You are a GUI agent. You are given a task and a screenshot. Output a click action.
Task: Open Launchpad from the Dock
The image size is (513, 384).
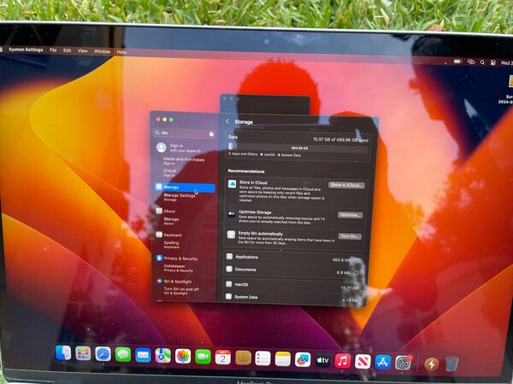click(x=83, y=353)
